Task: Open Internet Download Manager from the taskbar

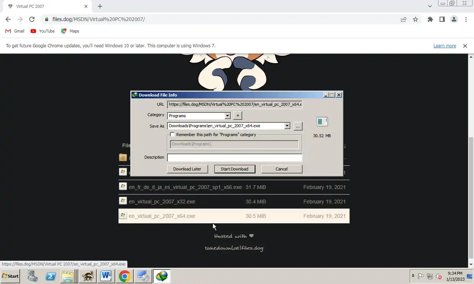Action: tap(161, 276)
